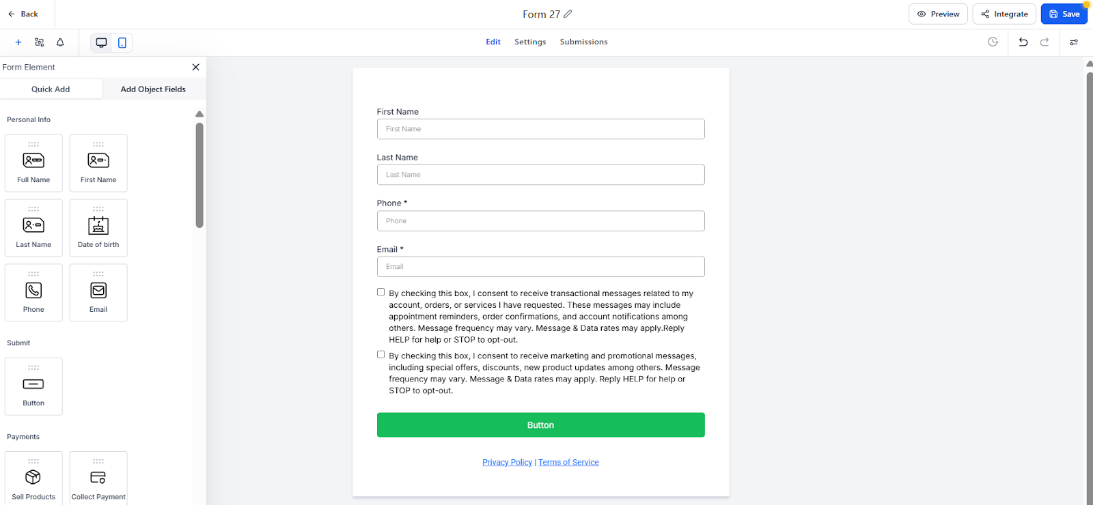This screenshot has height=505, width=1093.
Task: Check the transactional messages consent box
Action: pyautogui.click(x=381, y=292)
